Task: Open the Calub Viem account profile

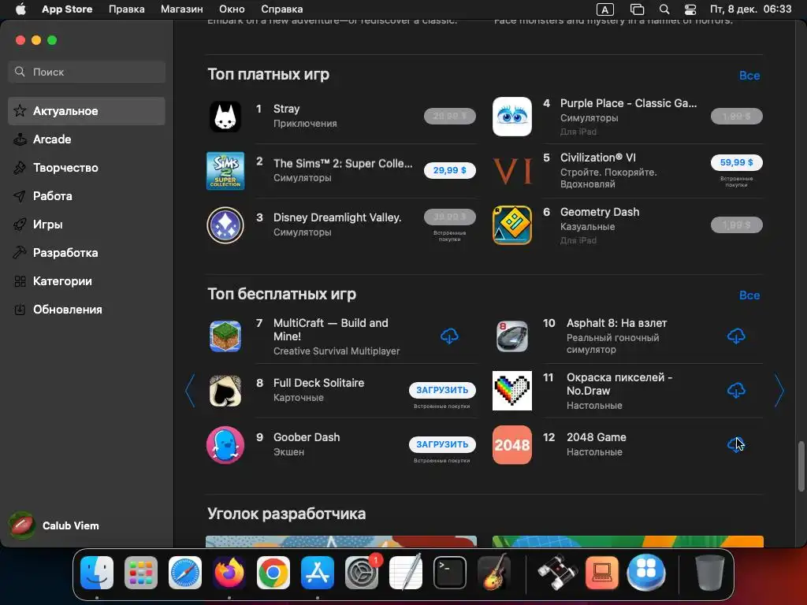Action: (x=54, y=525)
